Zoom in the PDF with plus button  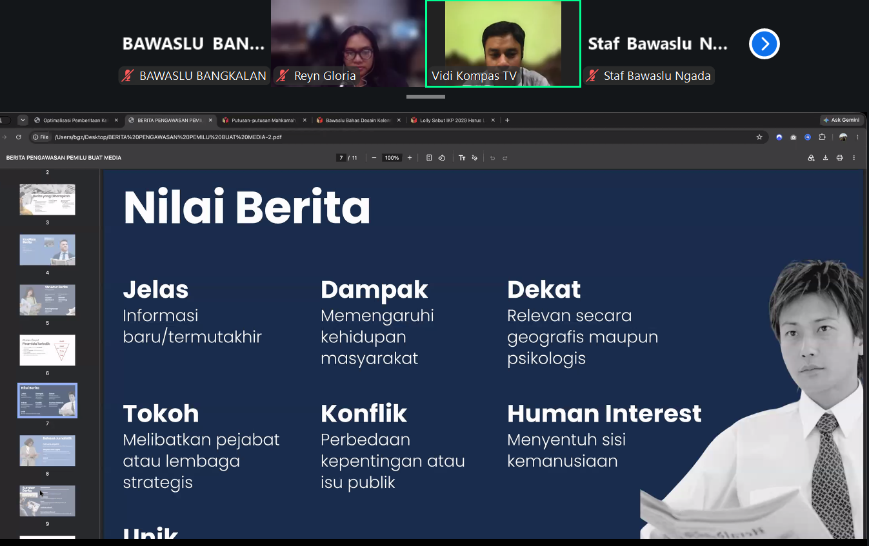[410, 158]
